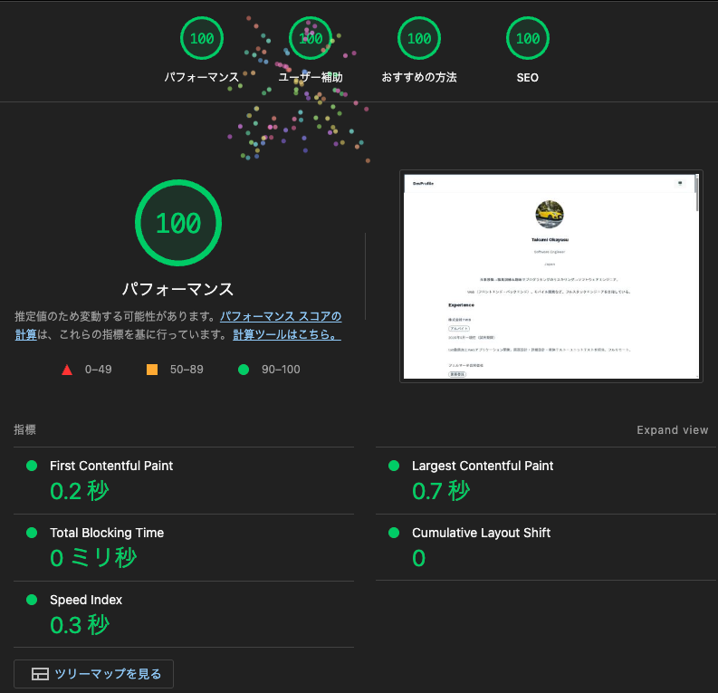
Task: Click the ツリーマップを見る button
Action: point(93,674)
